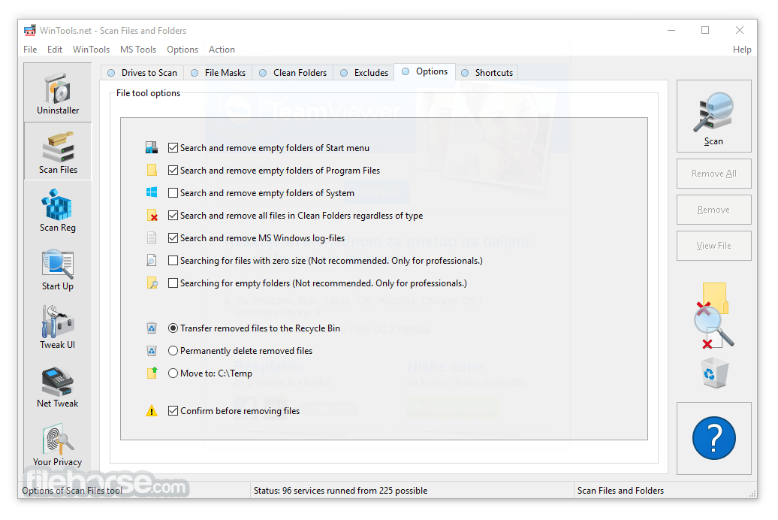Click the permanently delete option icon
The image size is (778, 520).
[x=152, y=351]
